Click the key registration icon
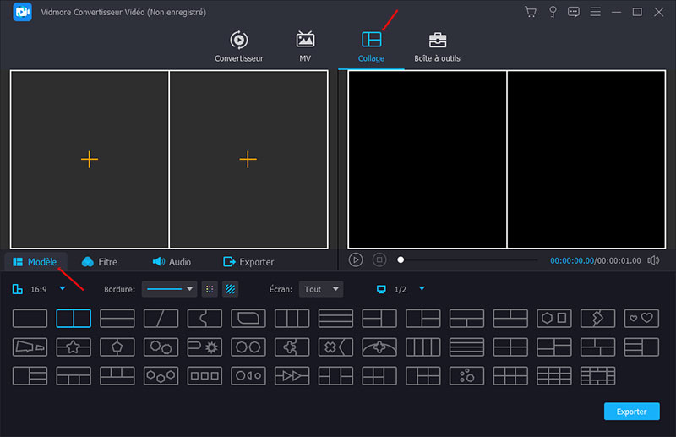Image resolution: width=676 pixels, height=437 pixels. [x=553, y=12]
